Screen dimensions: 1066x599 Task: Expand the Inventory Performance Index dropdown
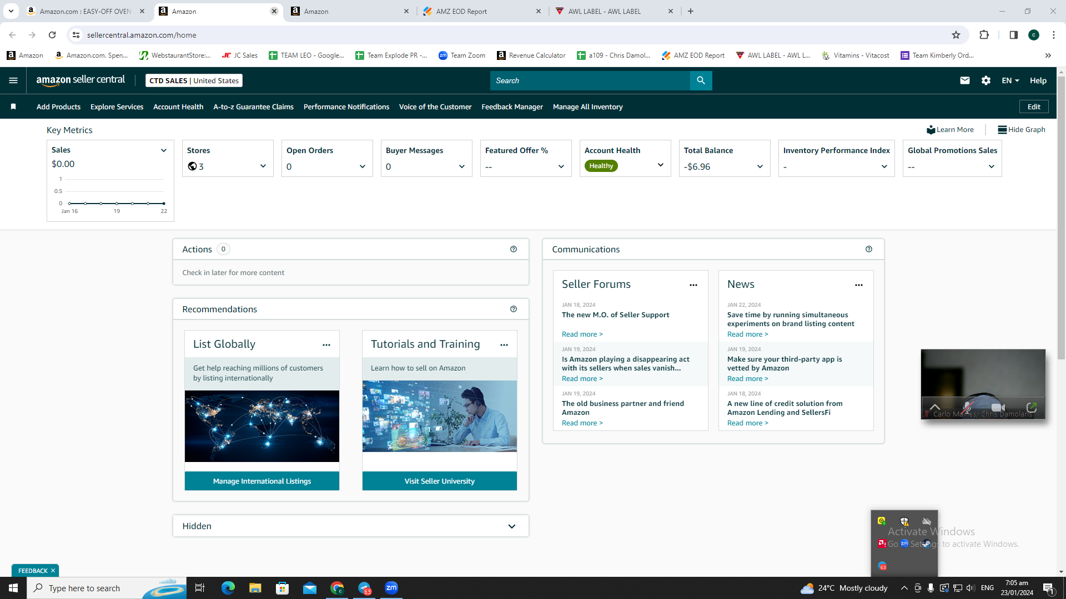click(884, 166)
